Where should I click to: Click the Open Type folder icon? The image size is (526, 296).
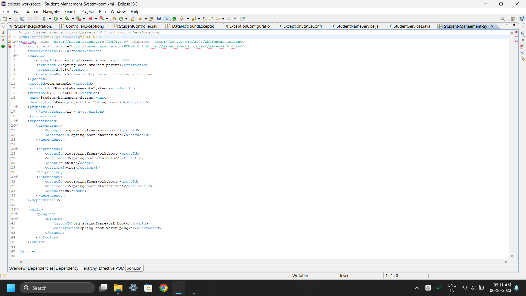[133, 19]
